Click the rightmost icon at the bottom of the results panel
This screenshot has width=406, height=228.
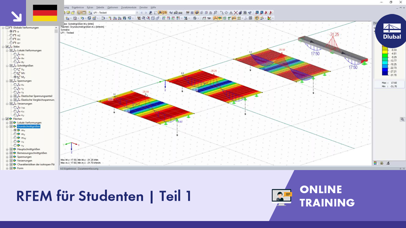coord(388,163)
